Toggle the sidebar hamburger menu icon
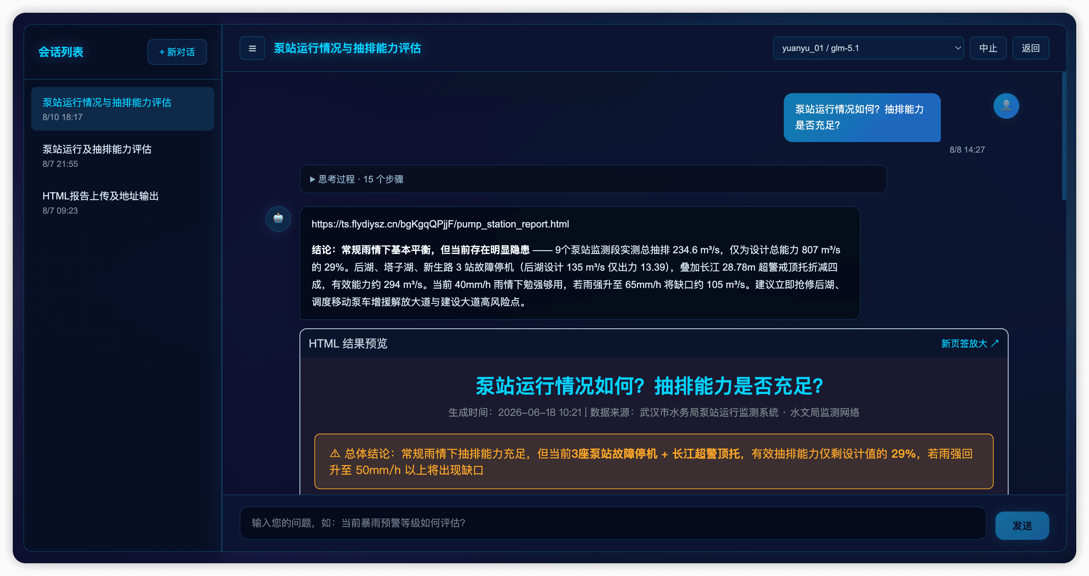This screenshot has width=1089, height=576. (252, 48)
